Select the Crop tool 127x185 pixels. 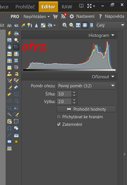click(x=16, y=47)
